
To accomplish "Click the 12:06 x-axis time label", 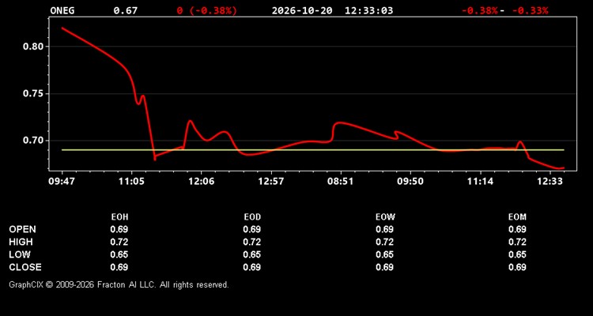I will pos(201,181).
